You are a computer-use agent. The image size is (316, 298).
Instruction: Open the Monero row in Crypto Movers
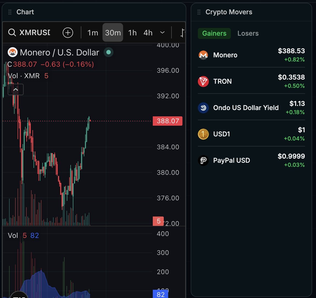click(251, 55)
